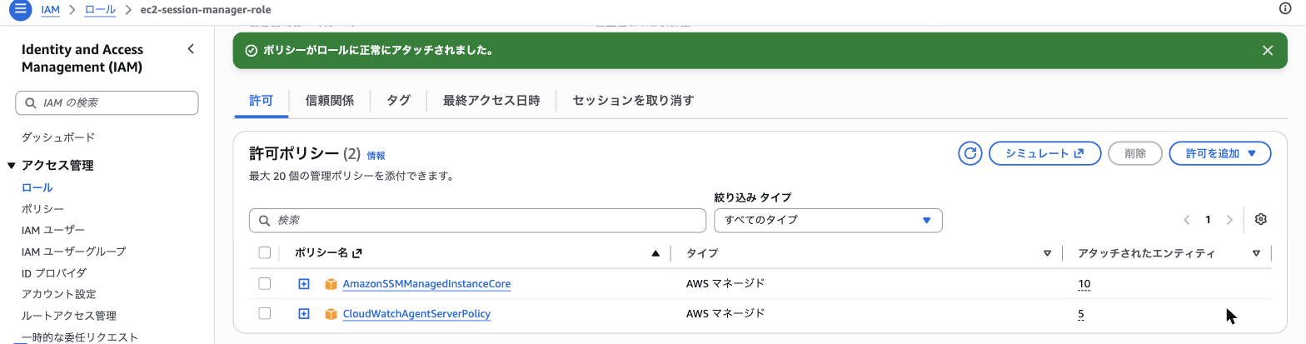Sort by アタッチされたエンティティ column arrow
The height and width of the screenshot is (344, 1306).
1256,253
